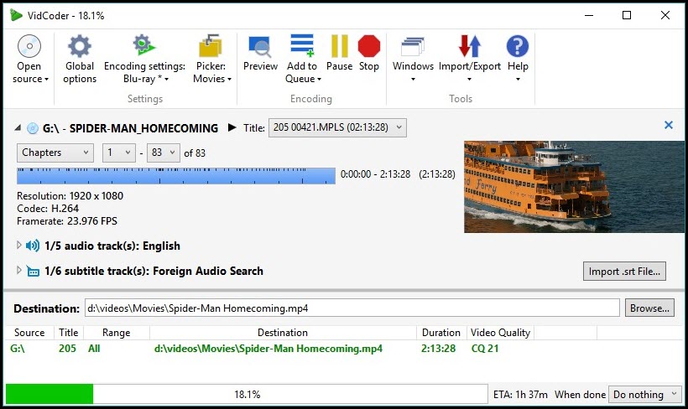The height and width of the screenshot is (409, 688).
Task: Expand the audio tracks section
Action: (x=18, y=245)
